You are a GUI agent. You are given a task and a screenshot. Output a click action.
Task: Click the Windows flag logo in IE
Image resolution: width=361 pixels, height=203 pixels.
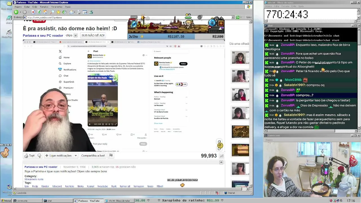pos(249,7)
